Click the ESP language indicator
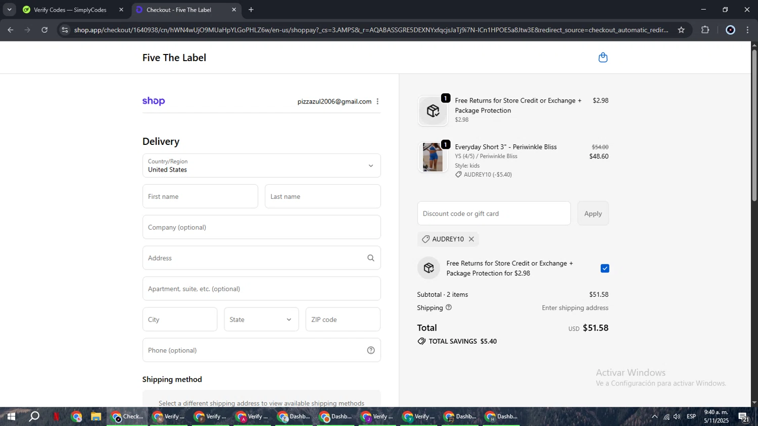The image size is (758, 426). tap(691, 417)
